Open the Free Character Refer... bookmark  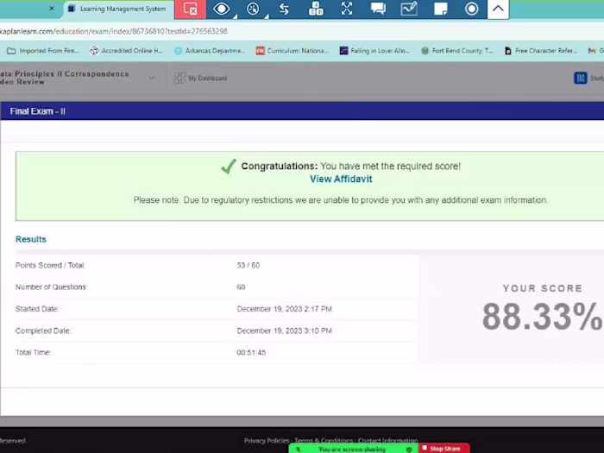(x=541, y=50)
